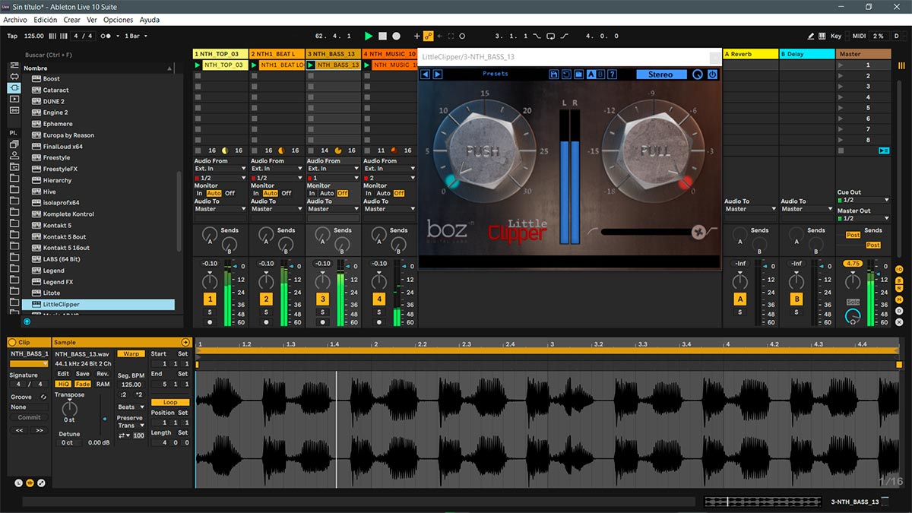
Task: Disable HiQ mode for the sample
Action: pos(64,384)
